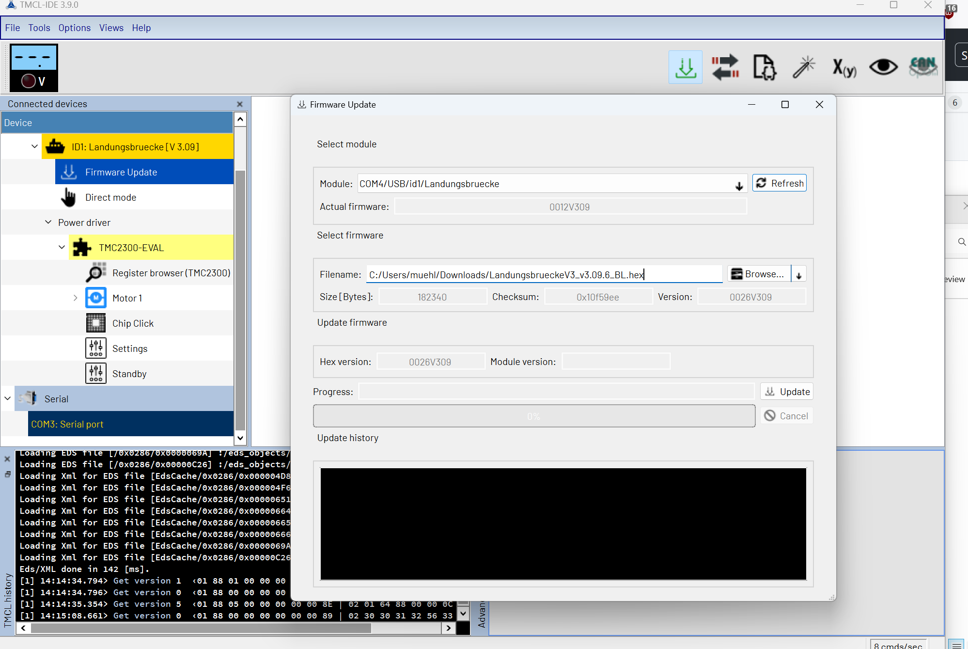Toggle the eye monitor view icon

coord(883,67)
